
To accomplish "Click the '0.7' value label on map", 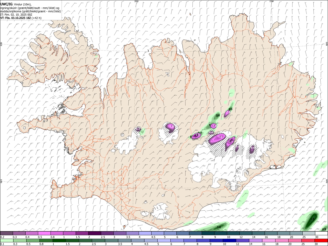I will point(200,133).
